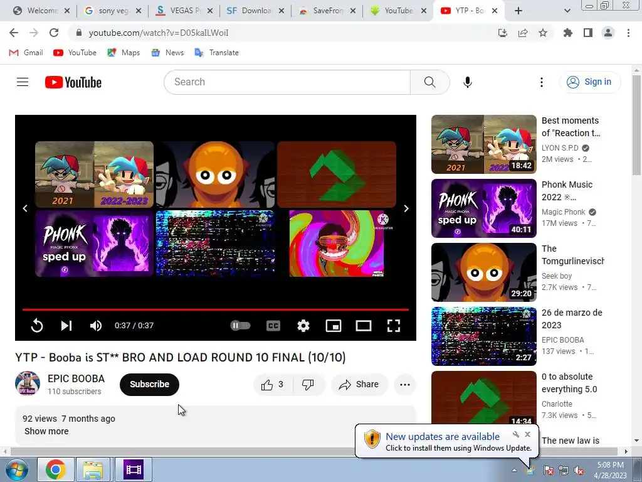The image size is (642, 482).
Task: Seek on the video progress bar
Action: (x=216, y=309)
